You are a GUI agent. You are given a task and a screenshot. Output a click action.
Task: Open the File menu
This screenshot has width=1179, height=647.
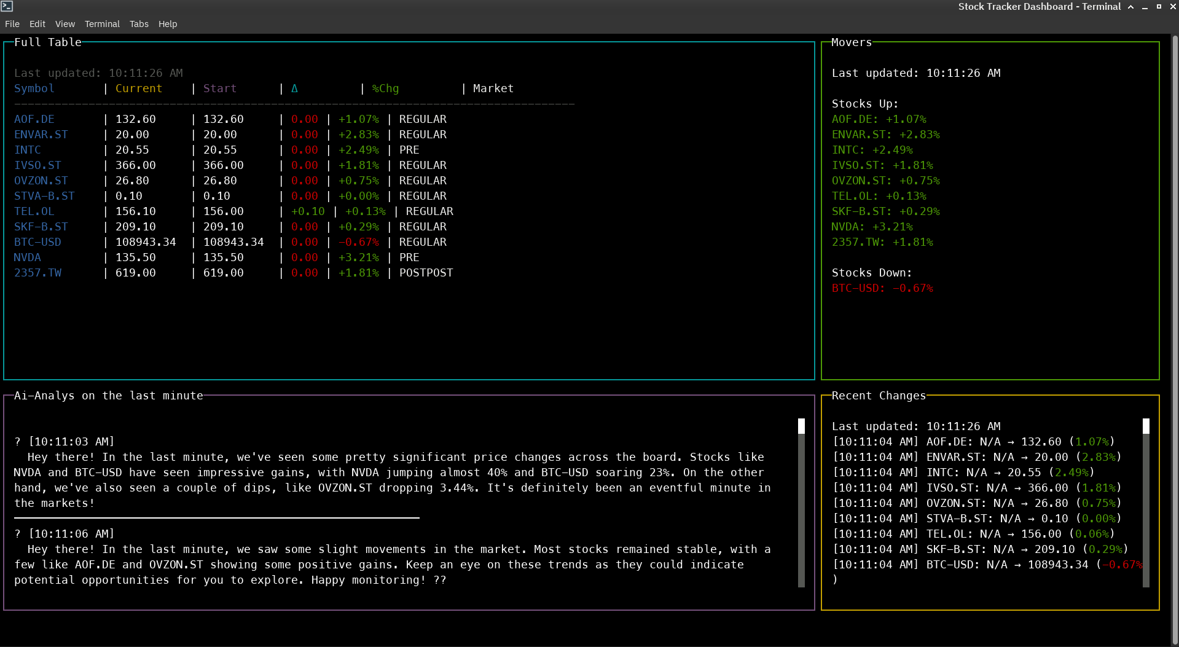click(x=12, y=24)
